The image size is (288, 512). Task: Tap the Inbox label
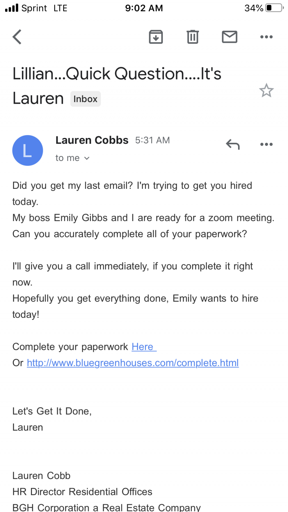[x=85, y=99]
